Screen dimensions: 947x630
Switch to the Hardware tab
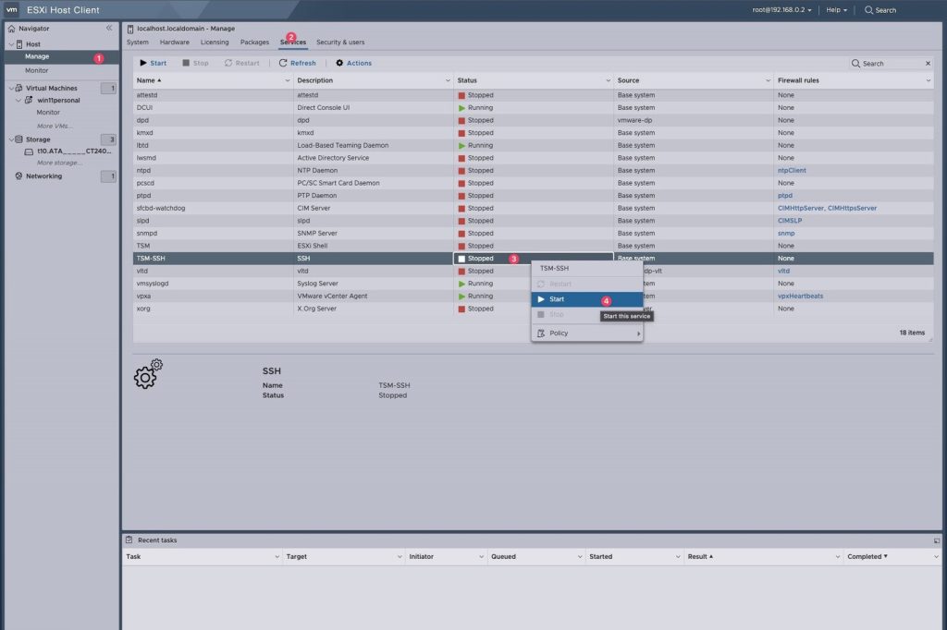(x=175, y=42)
